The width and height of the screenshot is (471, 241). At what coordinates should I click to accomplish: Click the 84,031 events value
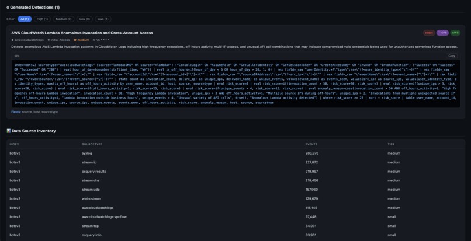coord(311,226)
